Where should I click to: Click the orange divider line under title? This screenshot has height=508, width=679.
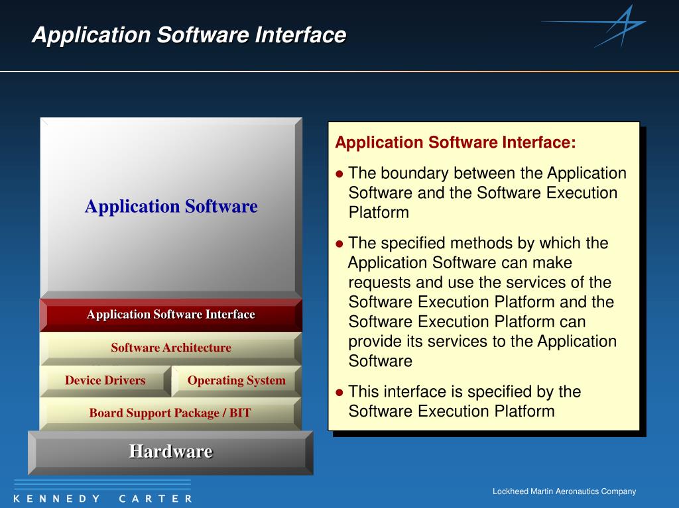click(x=339, y=71)
